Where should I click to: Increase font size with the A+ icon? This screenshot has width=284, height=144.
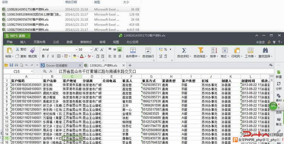pos(96,49)
